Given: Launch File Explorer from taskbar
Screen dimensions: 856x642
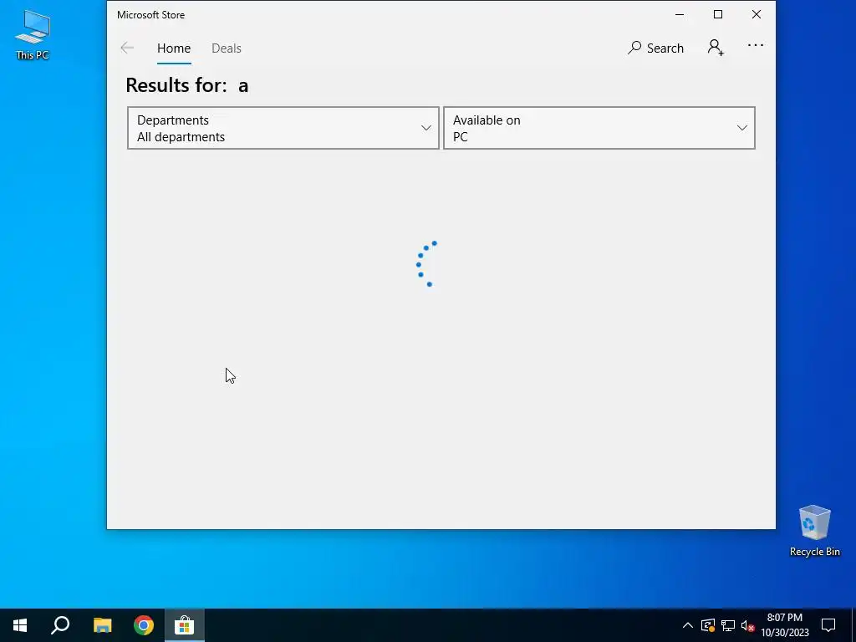Looking at the screenshot, I should [102, 625].
